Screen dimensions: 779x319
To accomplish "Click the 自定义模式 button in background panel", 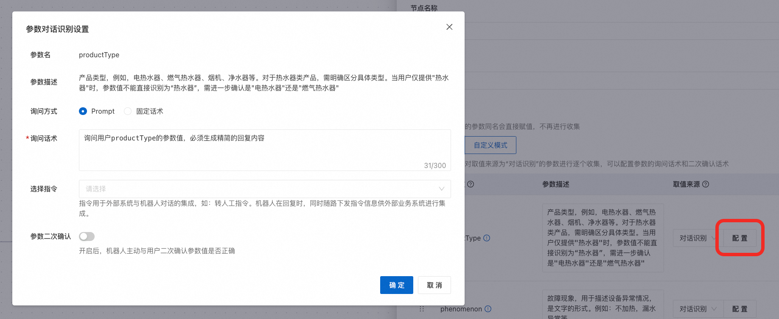I will click(x=490, y=145).
